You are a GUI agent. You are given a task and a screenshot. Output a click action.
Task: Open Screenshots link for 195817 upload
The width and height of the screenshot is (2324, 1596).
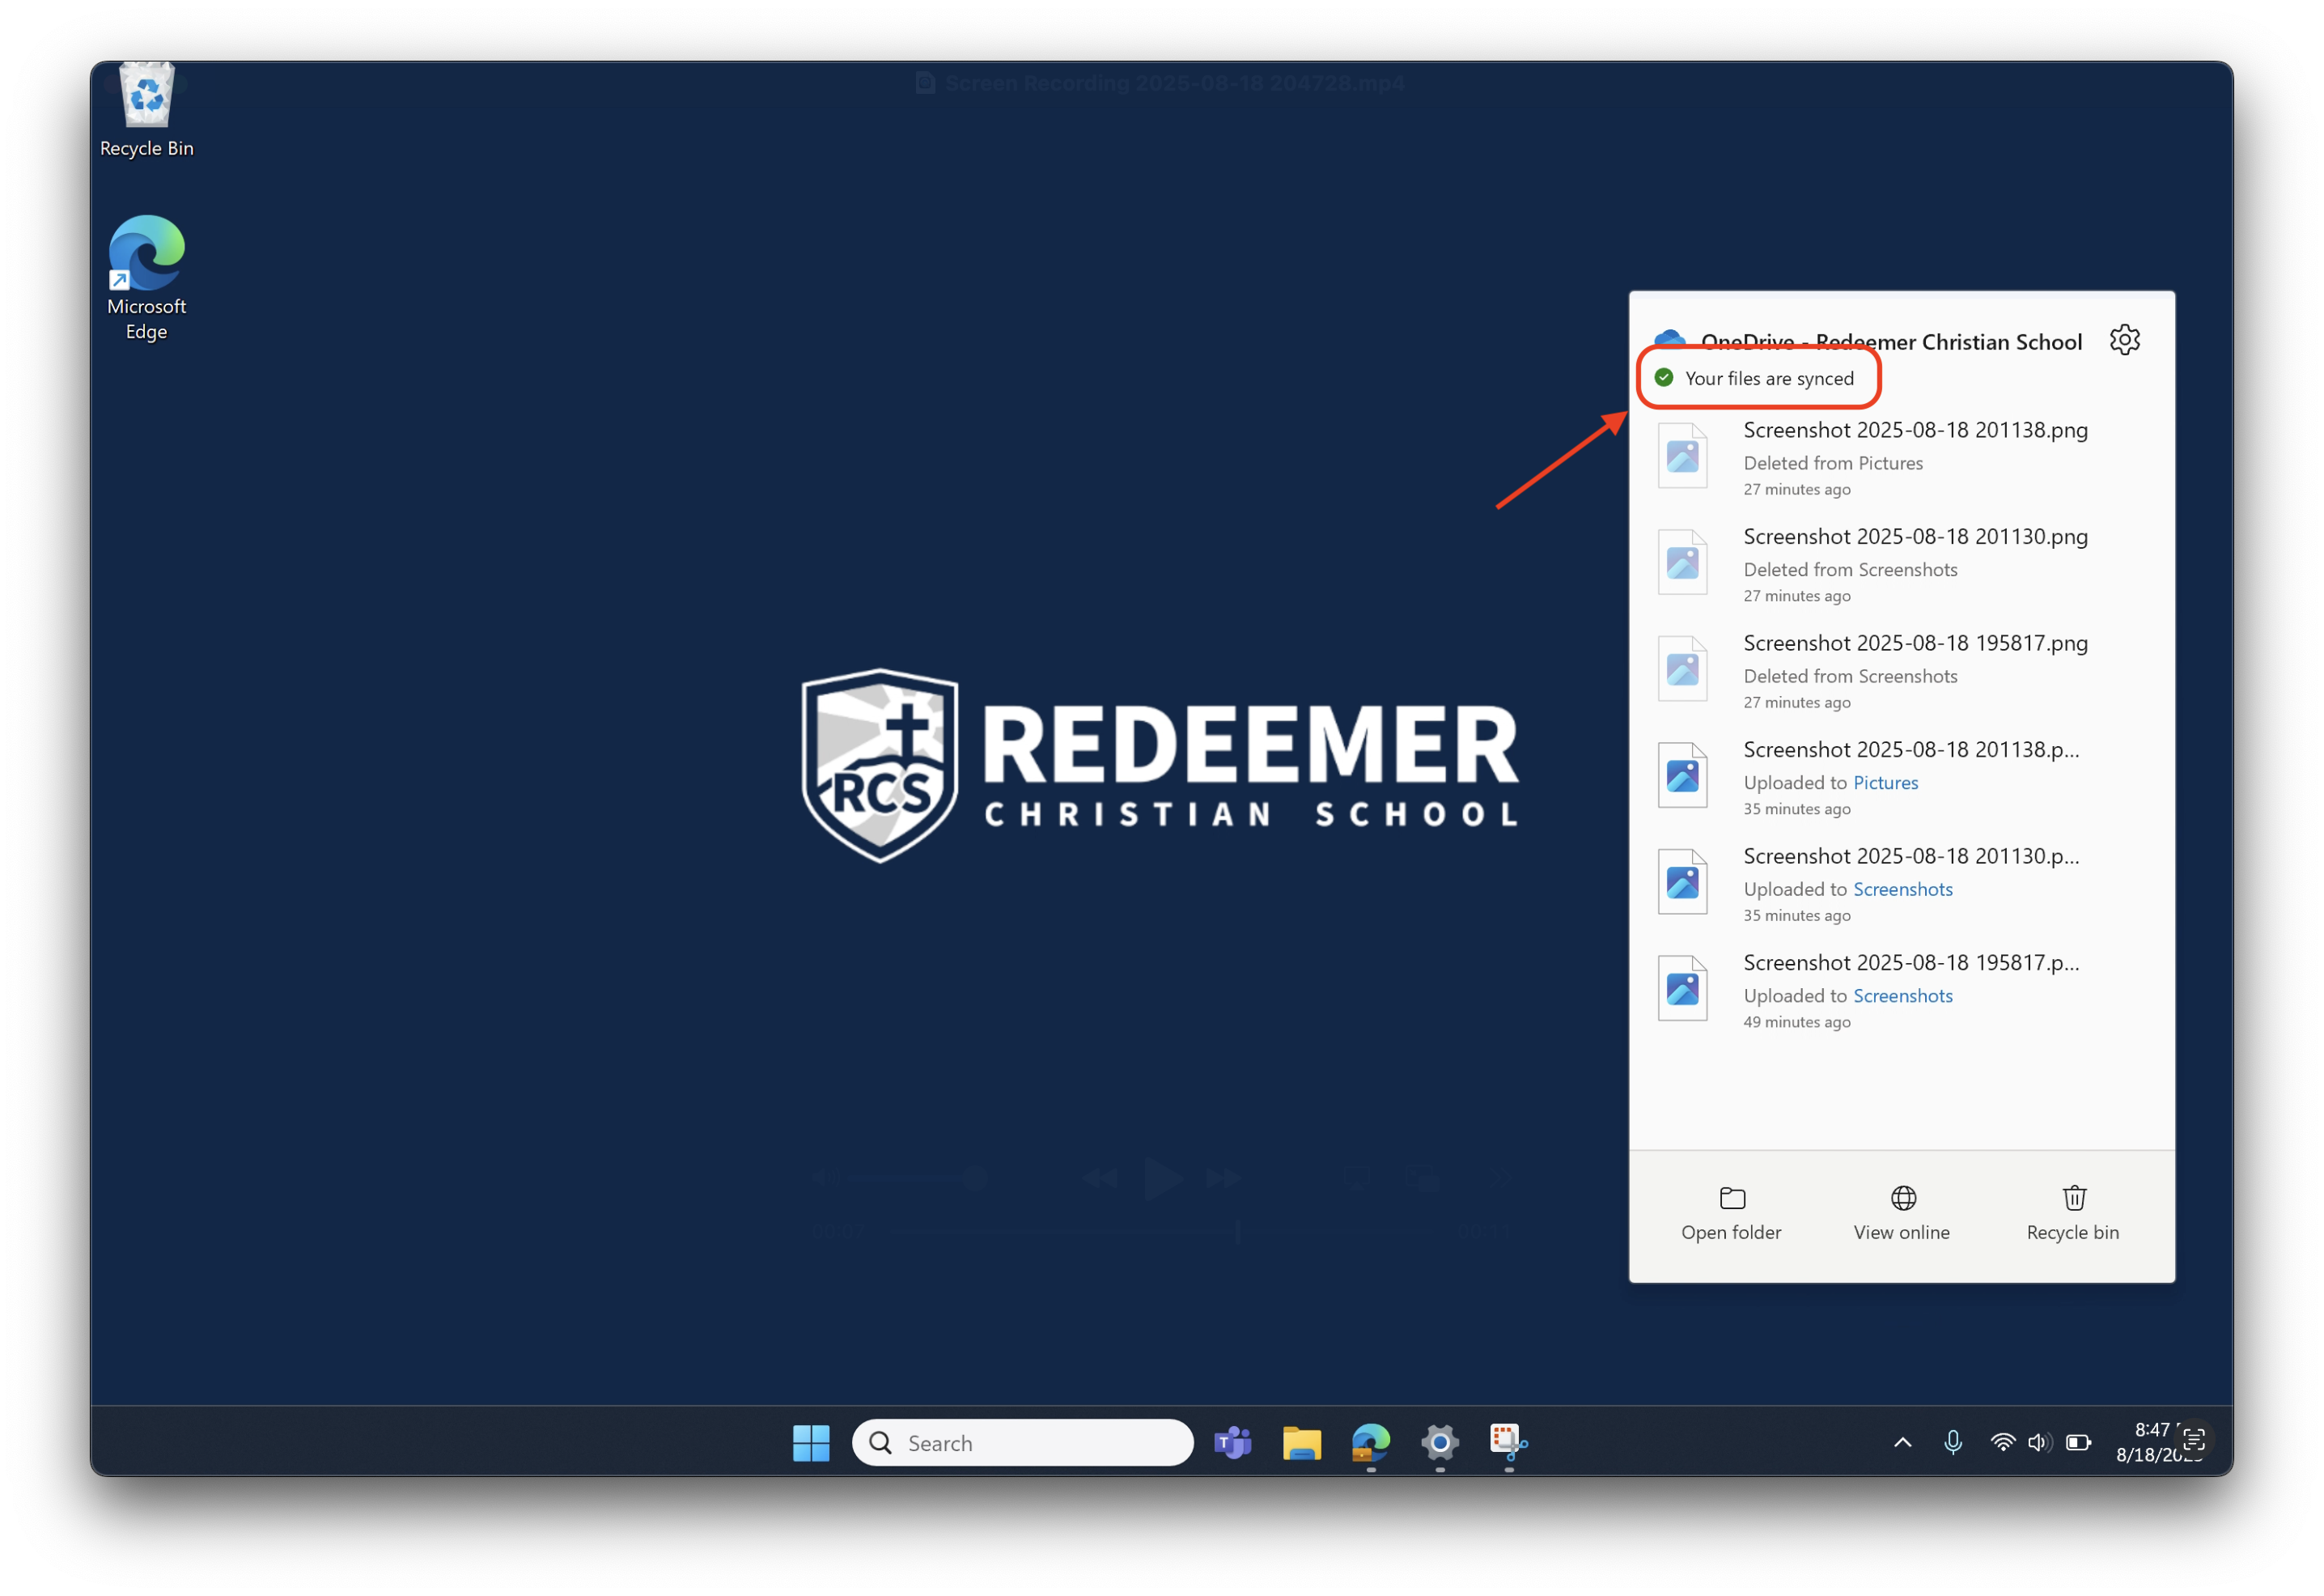click(1902, 995)
